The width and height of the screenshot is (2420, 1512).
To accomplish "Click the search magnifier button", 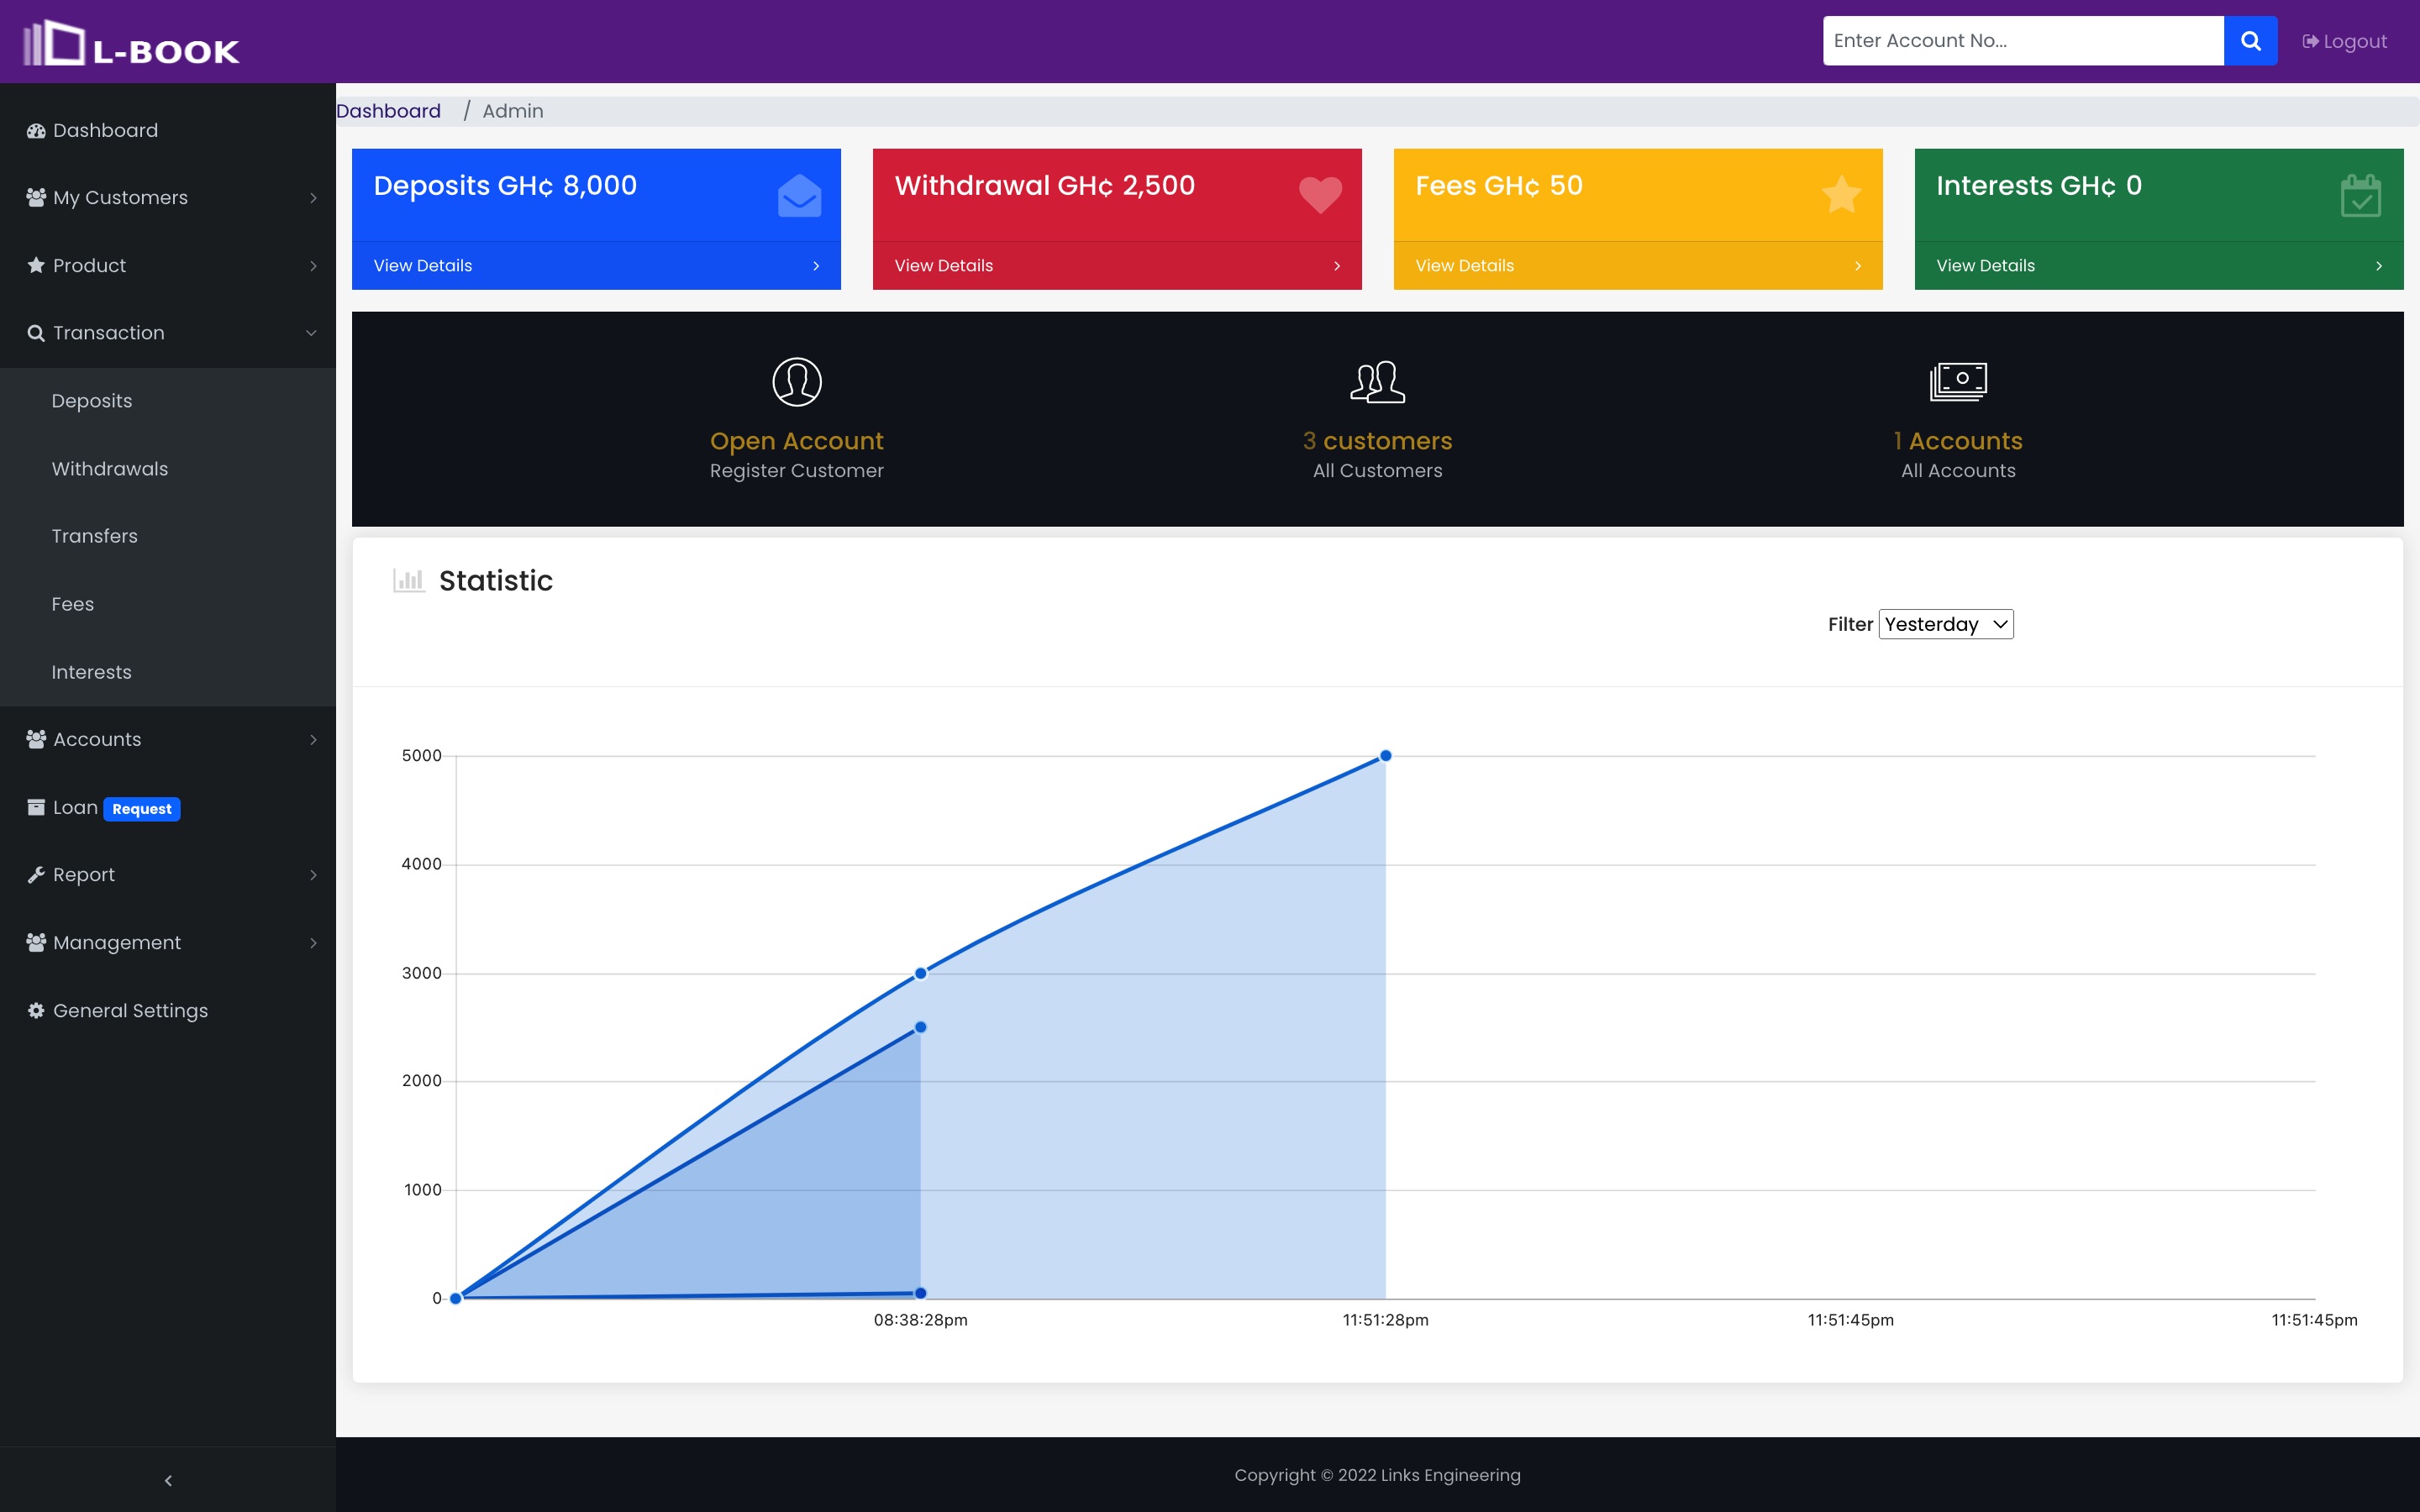I will [2250, 41].
